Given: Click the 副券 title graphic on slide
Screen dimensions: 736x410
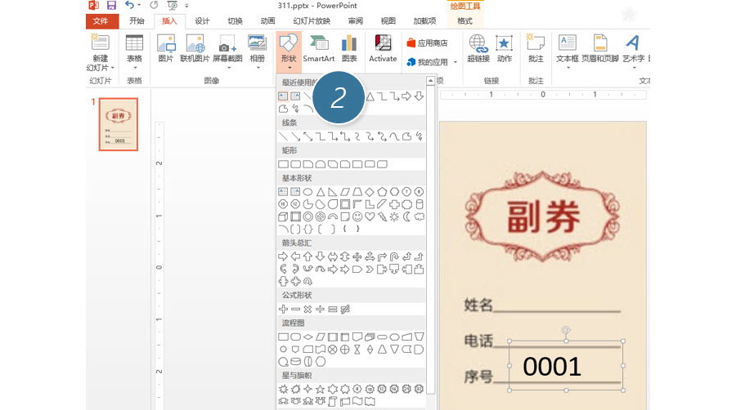Looking at the screenshot, I should coord(543,216).
